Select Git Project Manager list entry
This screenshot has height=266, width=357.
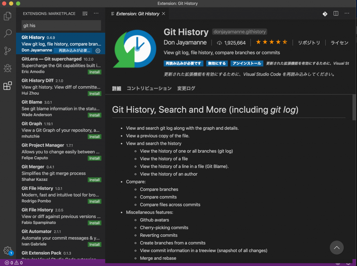click(61, 151)
